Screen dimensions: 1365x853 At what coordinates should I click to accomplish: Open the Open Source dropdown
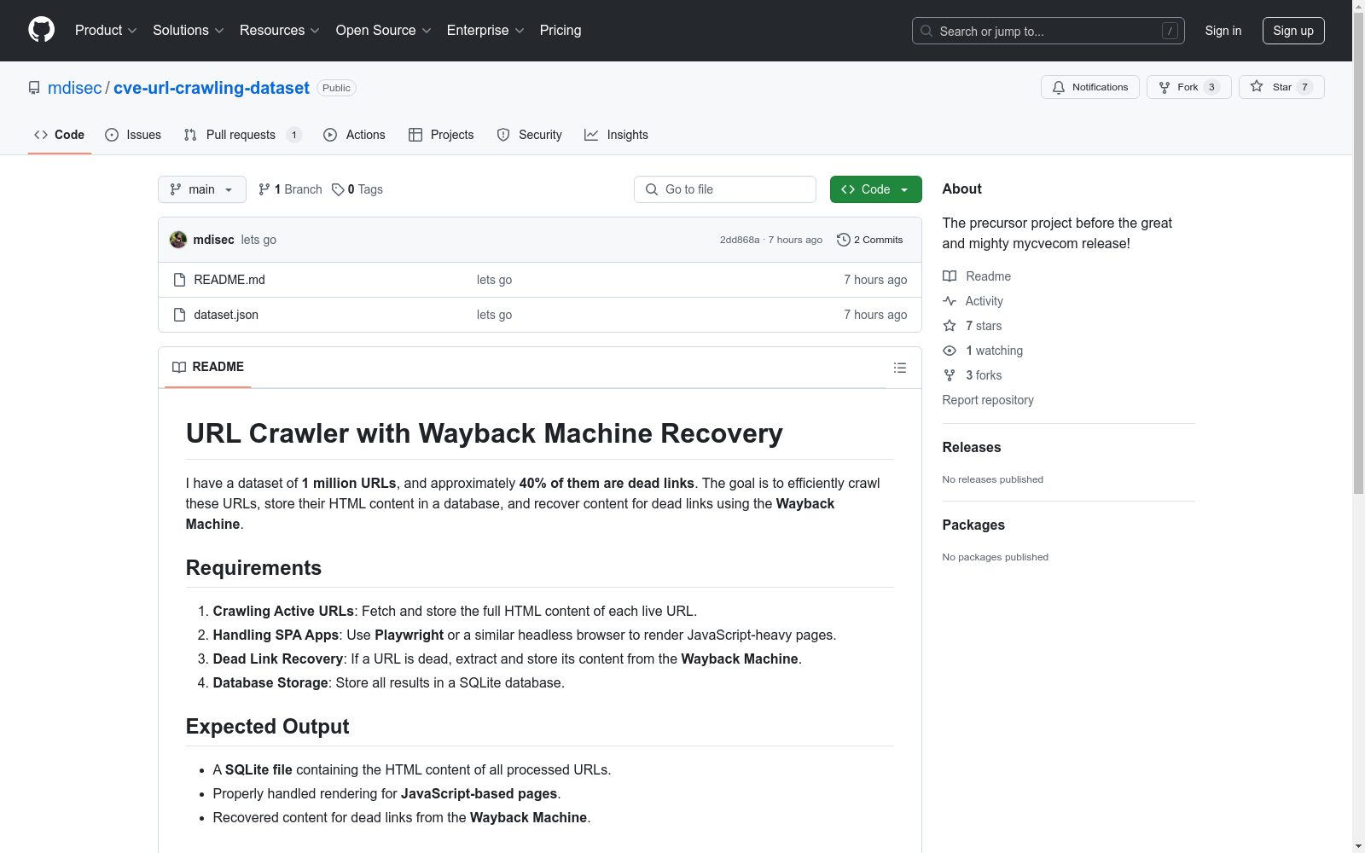[x=384, y=30]
